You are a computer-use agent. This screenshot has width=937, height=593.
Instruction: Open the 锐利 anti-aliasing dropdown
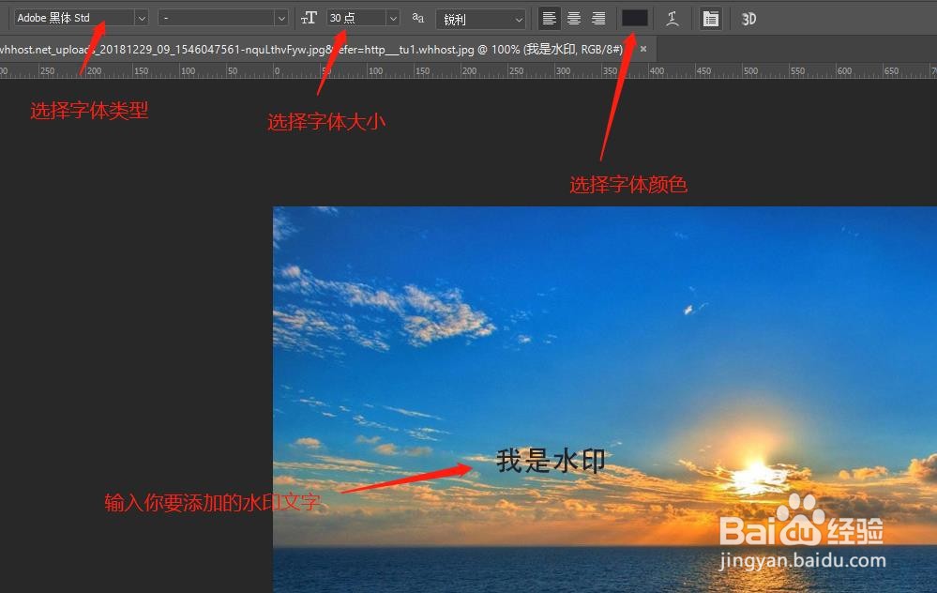519,18
